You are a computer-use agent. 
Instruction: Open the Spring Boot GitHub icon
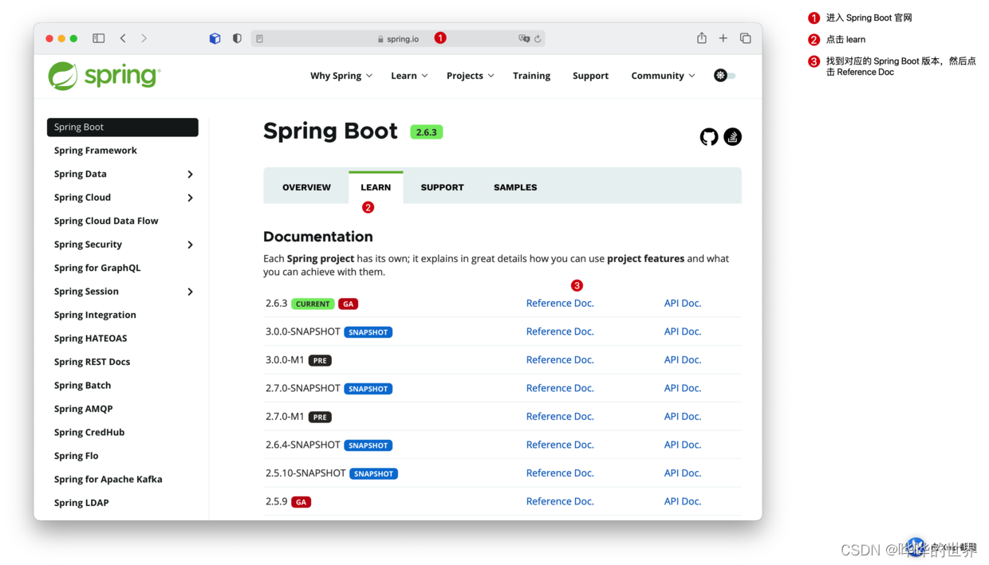pyautogui.click(x=709, y=137)
